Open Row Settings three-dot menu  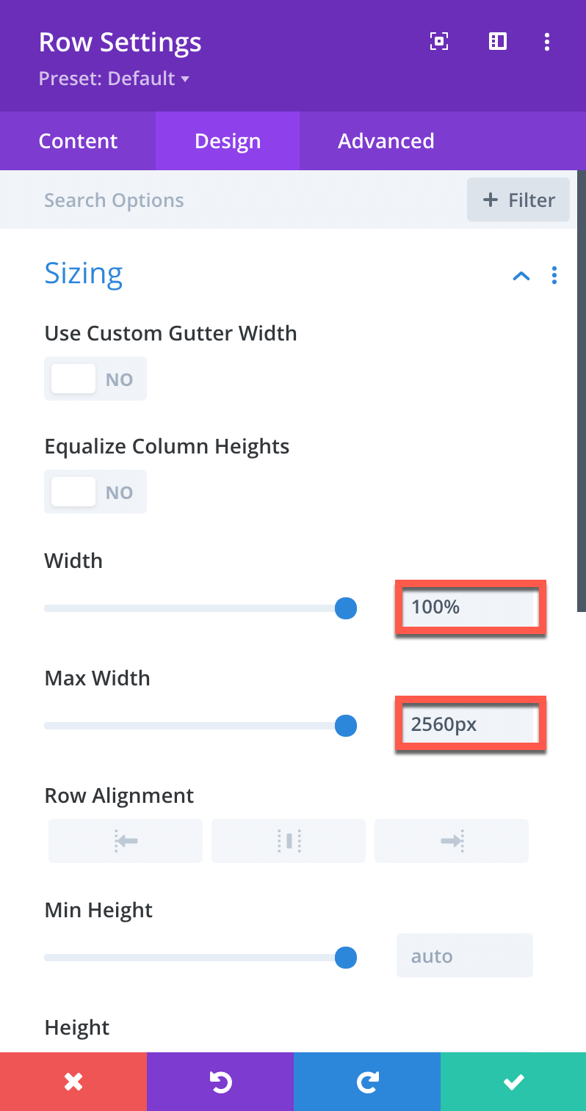(547, 42)
